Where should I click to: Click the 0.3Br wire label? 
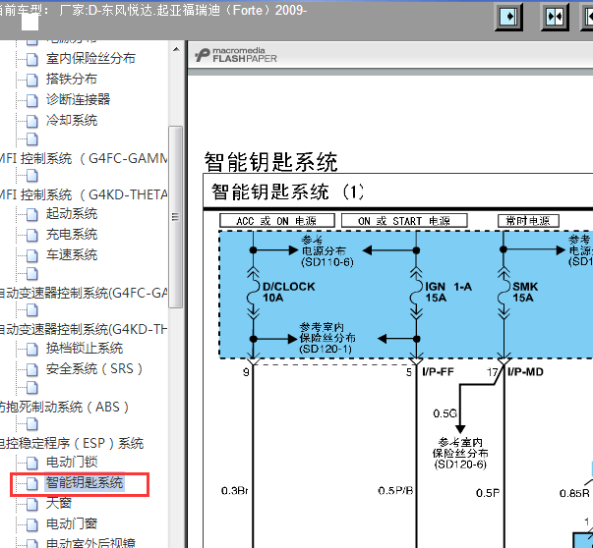(x=235, y=491)
